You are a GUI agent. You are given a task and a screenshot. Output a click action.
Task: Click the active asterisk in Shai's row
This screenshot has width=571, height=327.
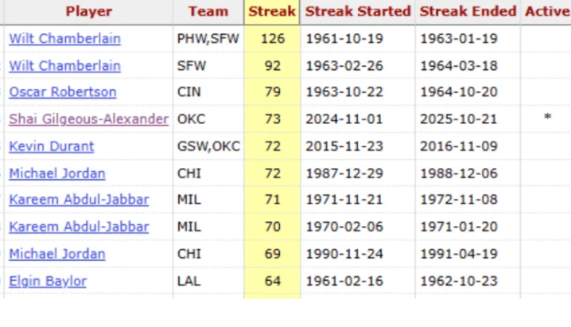coord(547,119)
